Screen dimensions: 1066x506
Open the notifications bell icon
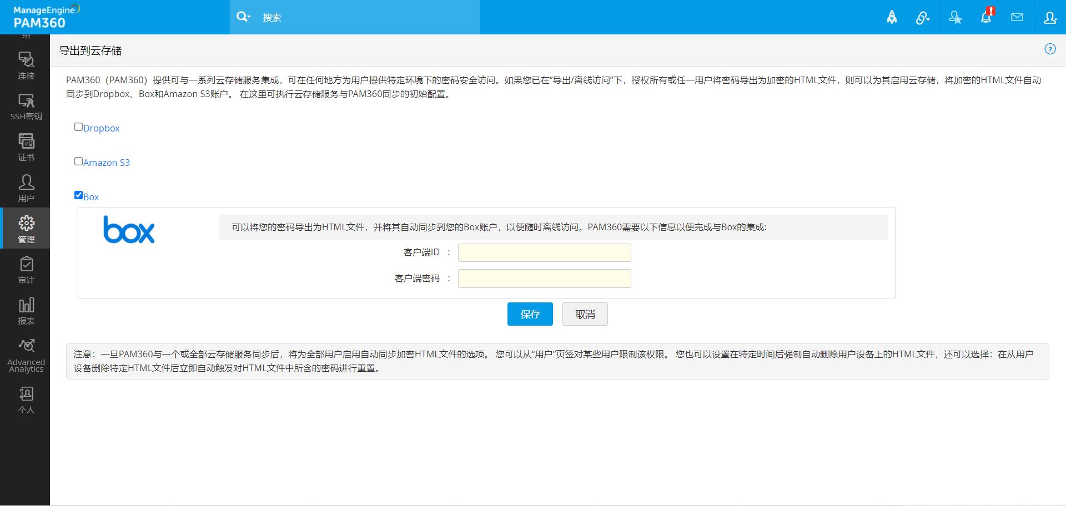coord(986,17)
